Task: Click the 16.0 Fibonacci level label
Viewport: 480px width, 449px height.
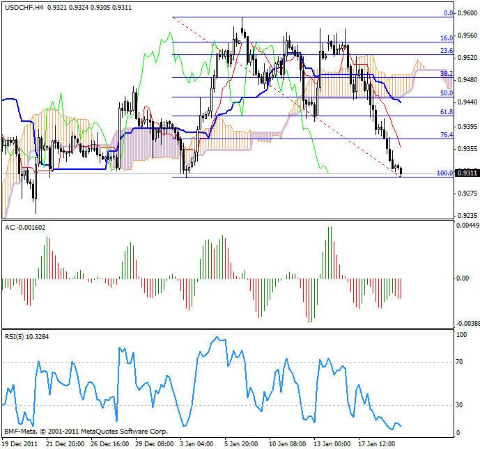Action: tap(447, 38)
